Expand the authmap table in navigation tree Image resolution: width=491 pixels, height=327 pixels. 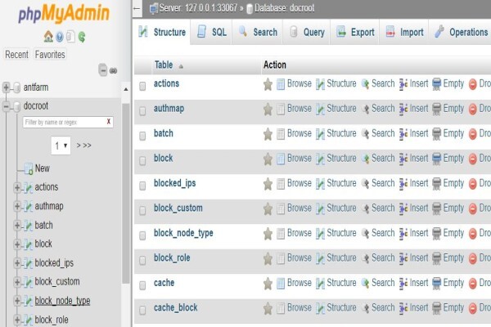(x=17, y=206)
